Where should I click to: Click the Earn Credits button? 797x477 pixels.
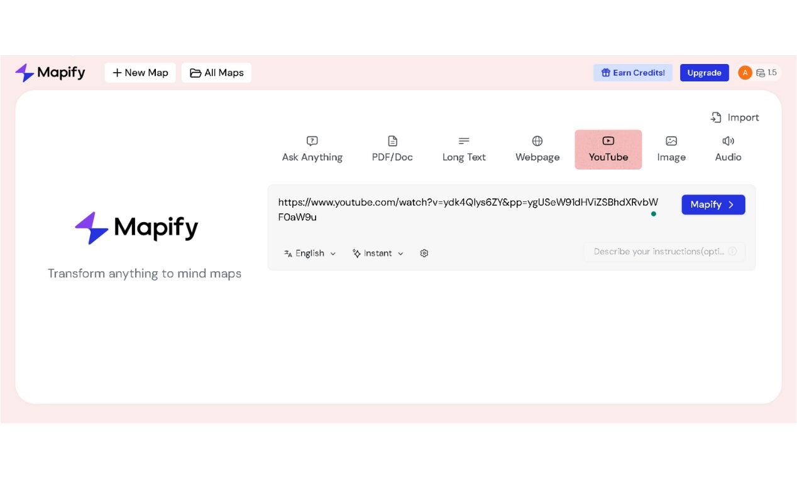click(x=633, y=73)
